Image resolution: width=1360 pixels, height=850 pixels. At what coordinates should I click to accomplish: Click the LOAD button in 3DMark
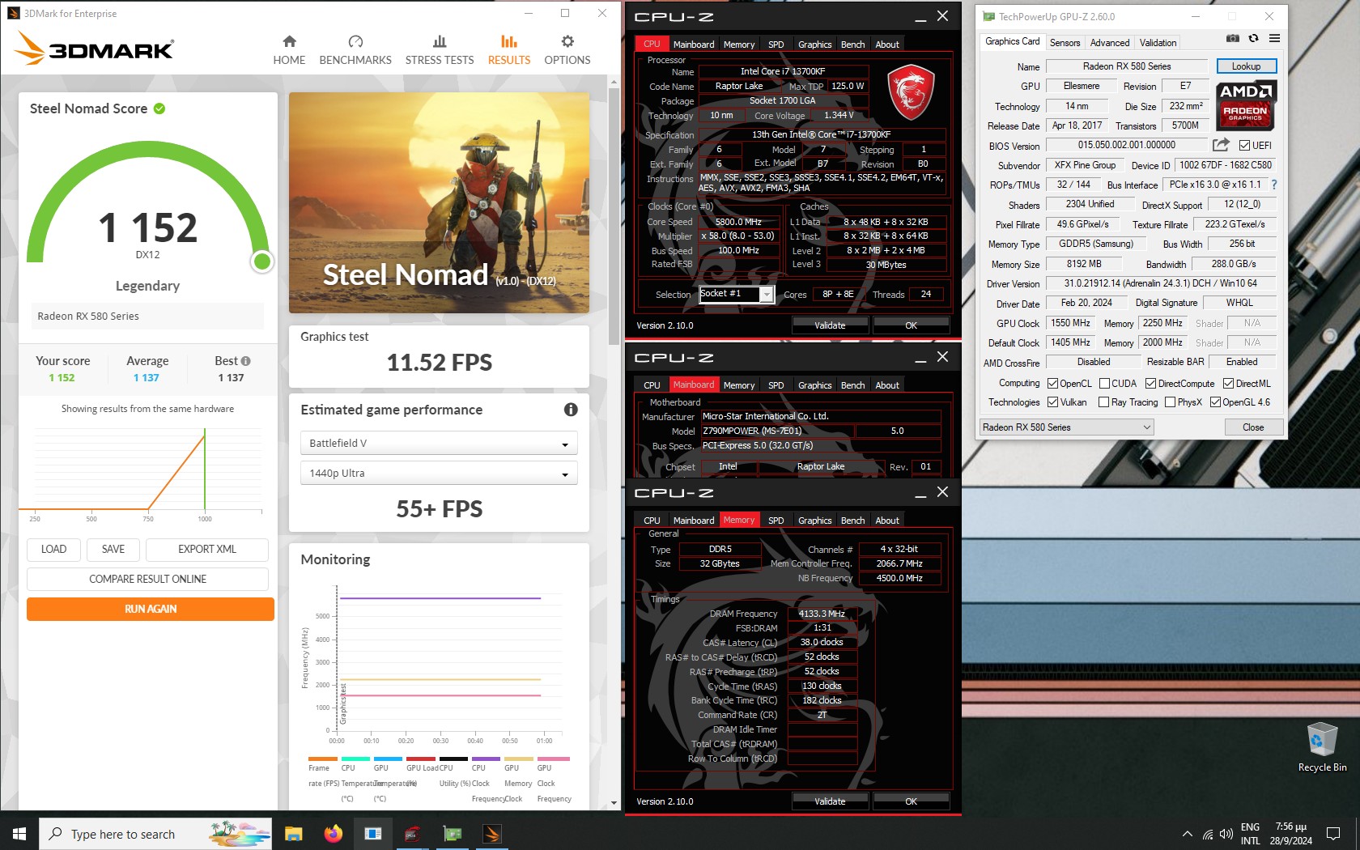point(53,549)
